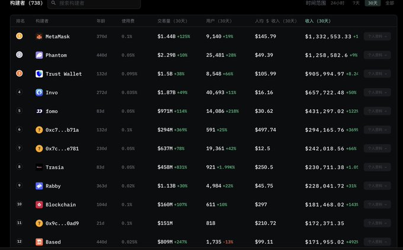Sort by 收入 (30天) column header
Image resolution: width=403 pixels, height=250 pixels.
tap(318, 21)
